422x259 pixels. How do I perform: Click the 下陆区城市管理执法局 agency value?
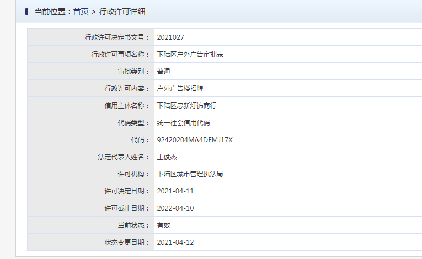(x=190, y=174)
